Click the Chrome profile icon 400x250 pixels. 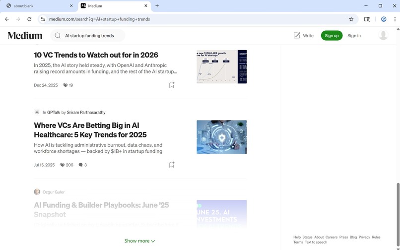pos(384,19)
